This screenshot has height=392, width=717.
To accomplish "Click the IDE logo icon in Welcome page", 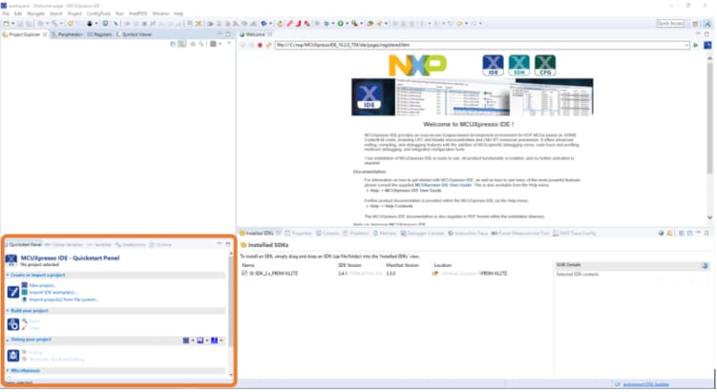I will tap(493, 66).
